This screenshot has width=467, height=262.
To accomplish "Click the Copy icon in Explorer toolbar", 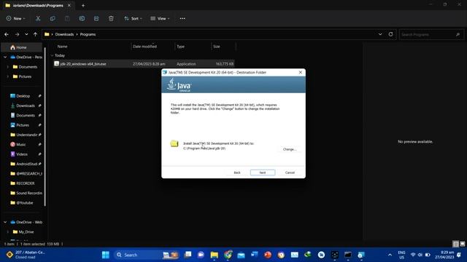I will (53, 18).
